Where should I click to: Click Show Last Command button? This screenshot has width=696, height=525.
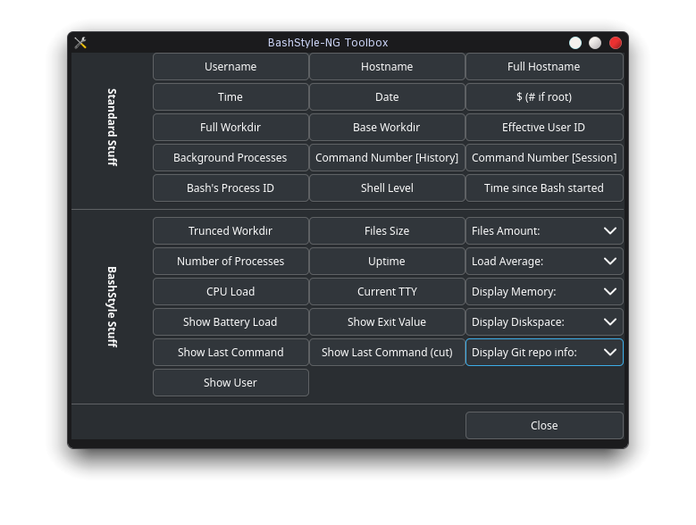pos(231,352)
